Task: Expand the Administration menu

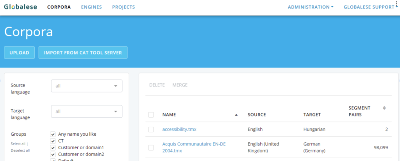Action: click(311, 7)
